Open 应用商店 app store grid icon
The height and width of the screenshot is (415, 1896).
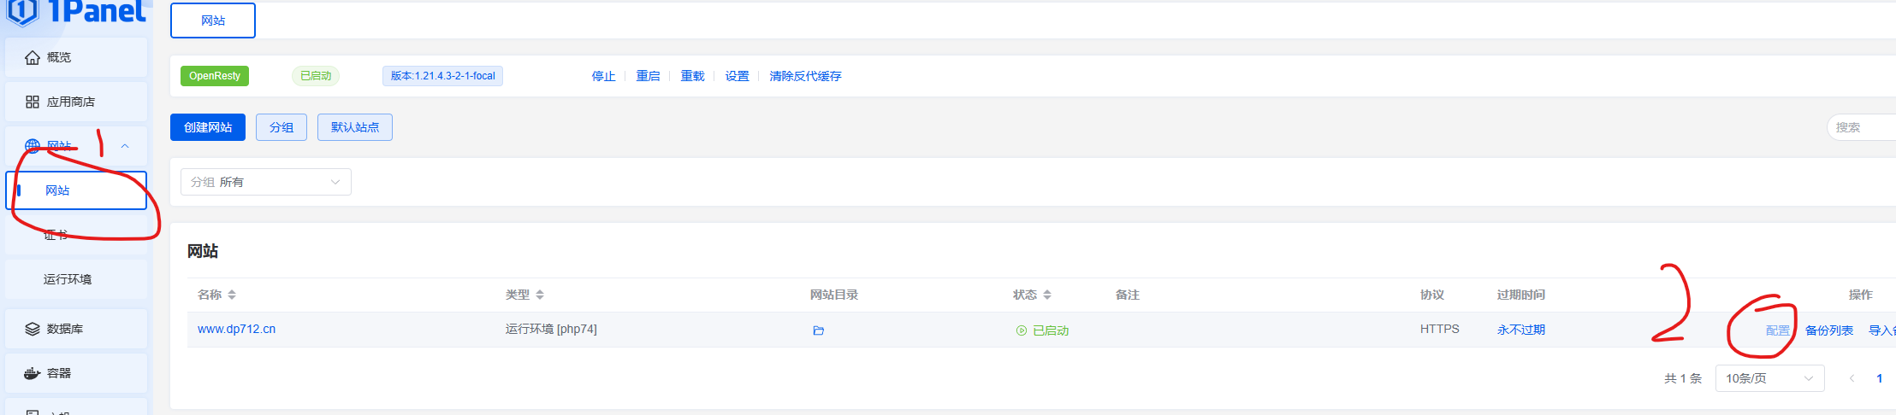(x=33, y=102)
